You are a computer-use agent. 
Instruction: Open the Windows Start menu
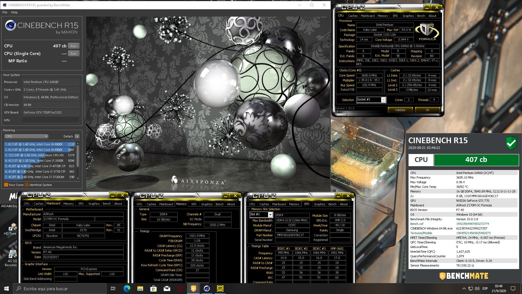(x=7, y=289)
